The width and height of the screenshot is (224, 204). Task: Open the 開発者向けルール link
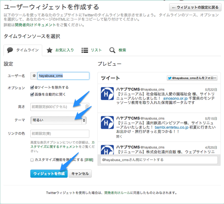(x=117, y=193)
